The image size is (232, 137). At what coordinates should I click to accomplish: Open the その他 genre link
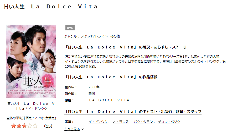115,36
